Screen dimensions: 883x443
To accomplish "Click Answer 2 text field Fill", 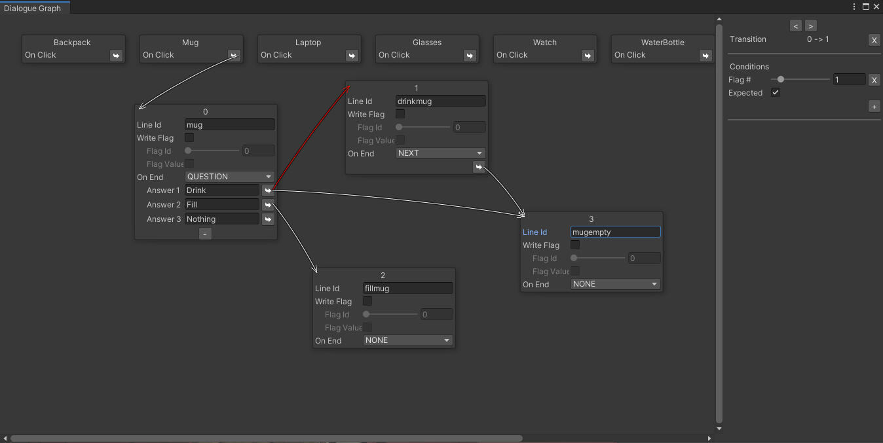I will [x=222, y=205].
